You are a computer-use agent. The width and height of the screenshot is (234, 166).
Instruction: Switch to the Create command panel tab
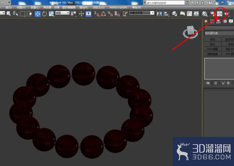tap(206, 21)
